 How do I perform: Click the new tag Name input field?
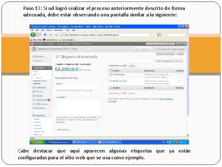(78, 87)
